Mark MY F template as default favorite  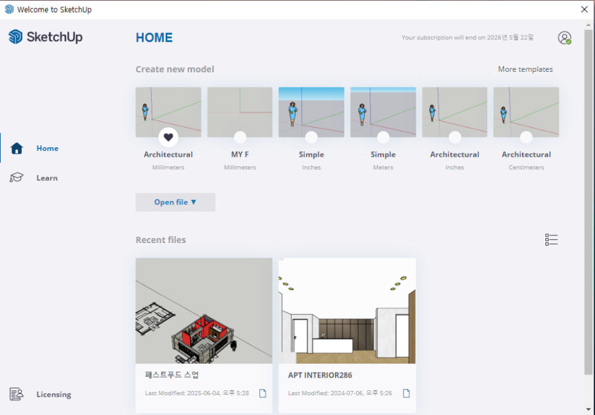coord(240,137)
